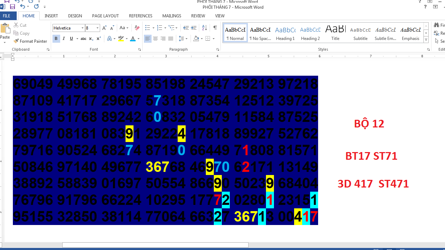Click the Numbering list icon
The height and width of the screenshot is (250, 445).
pos(160,28)
